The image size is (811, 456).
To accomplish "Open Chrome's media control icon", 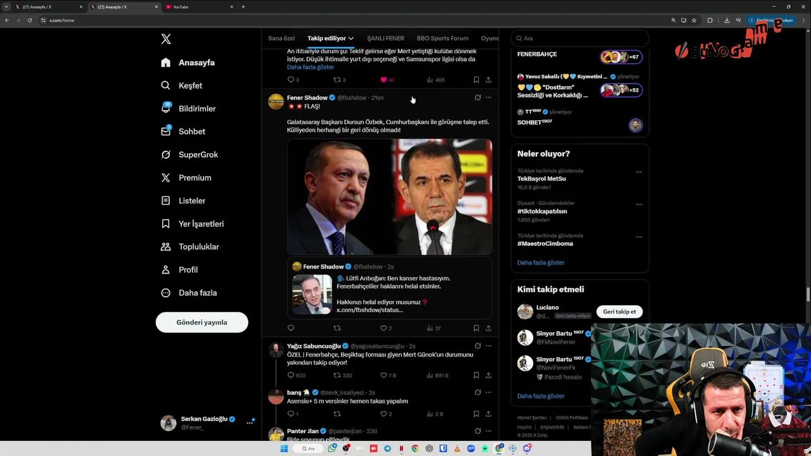I will coord(738,20).
